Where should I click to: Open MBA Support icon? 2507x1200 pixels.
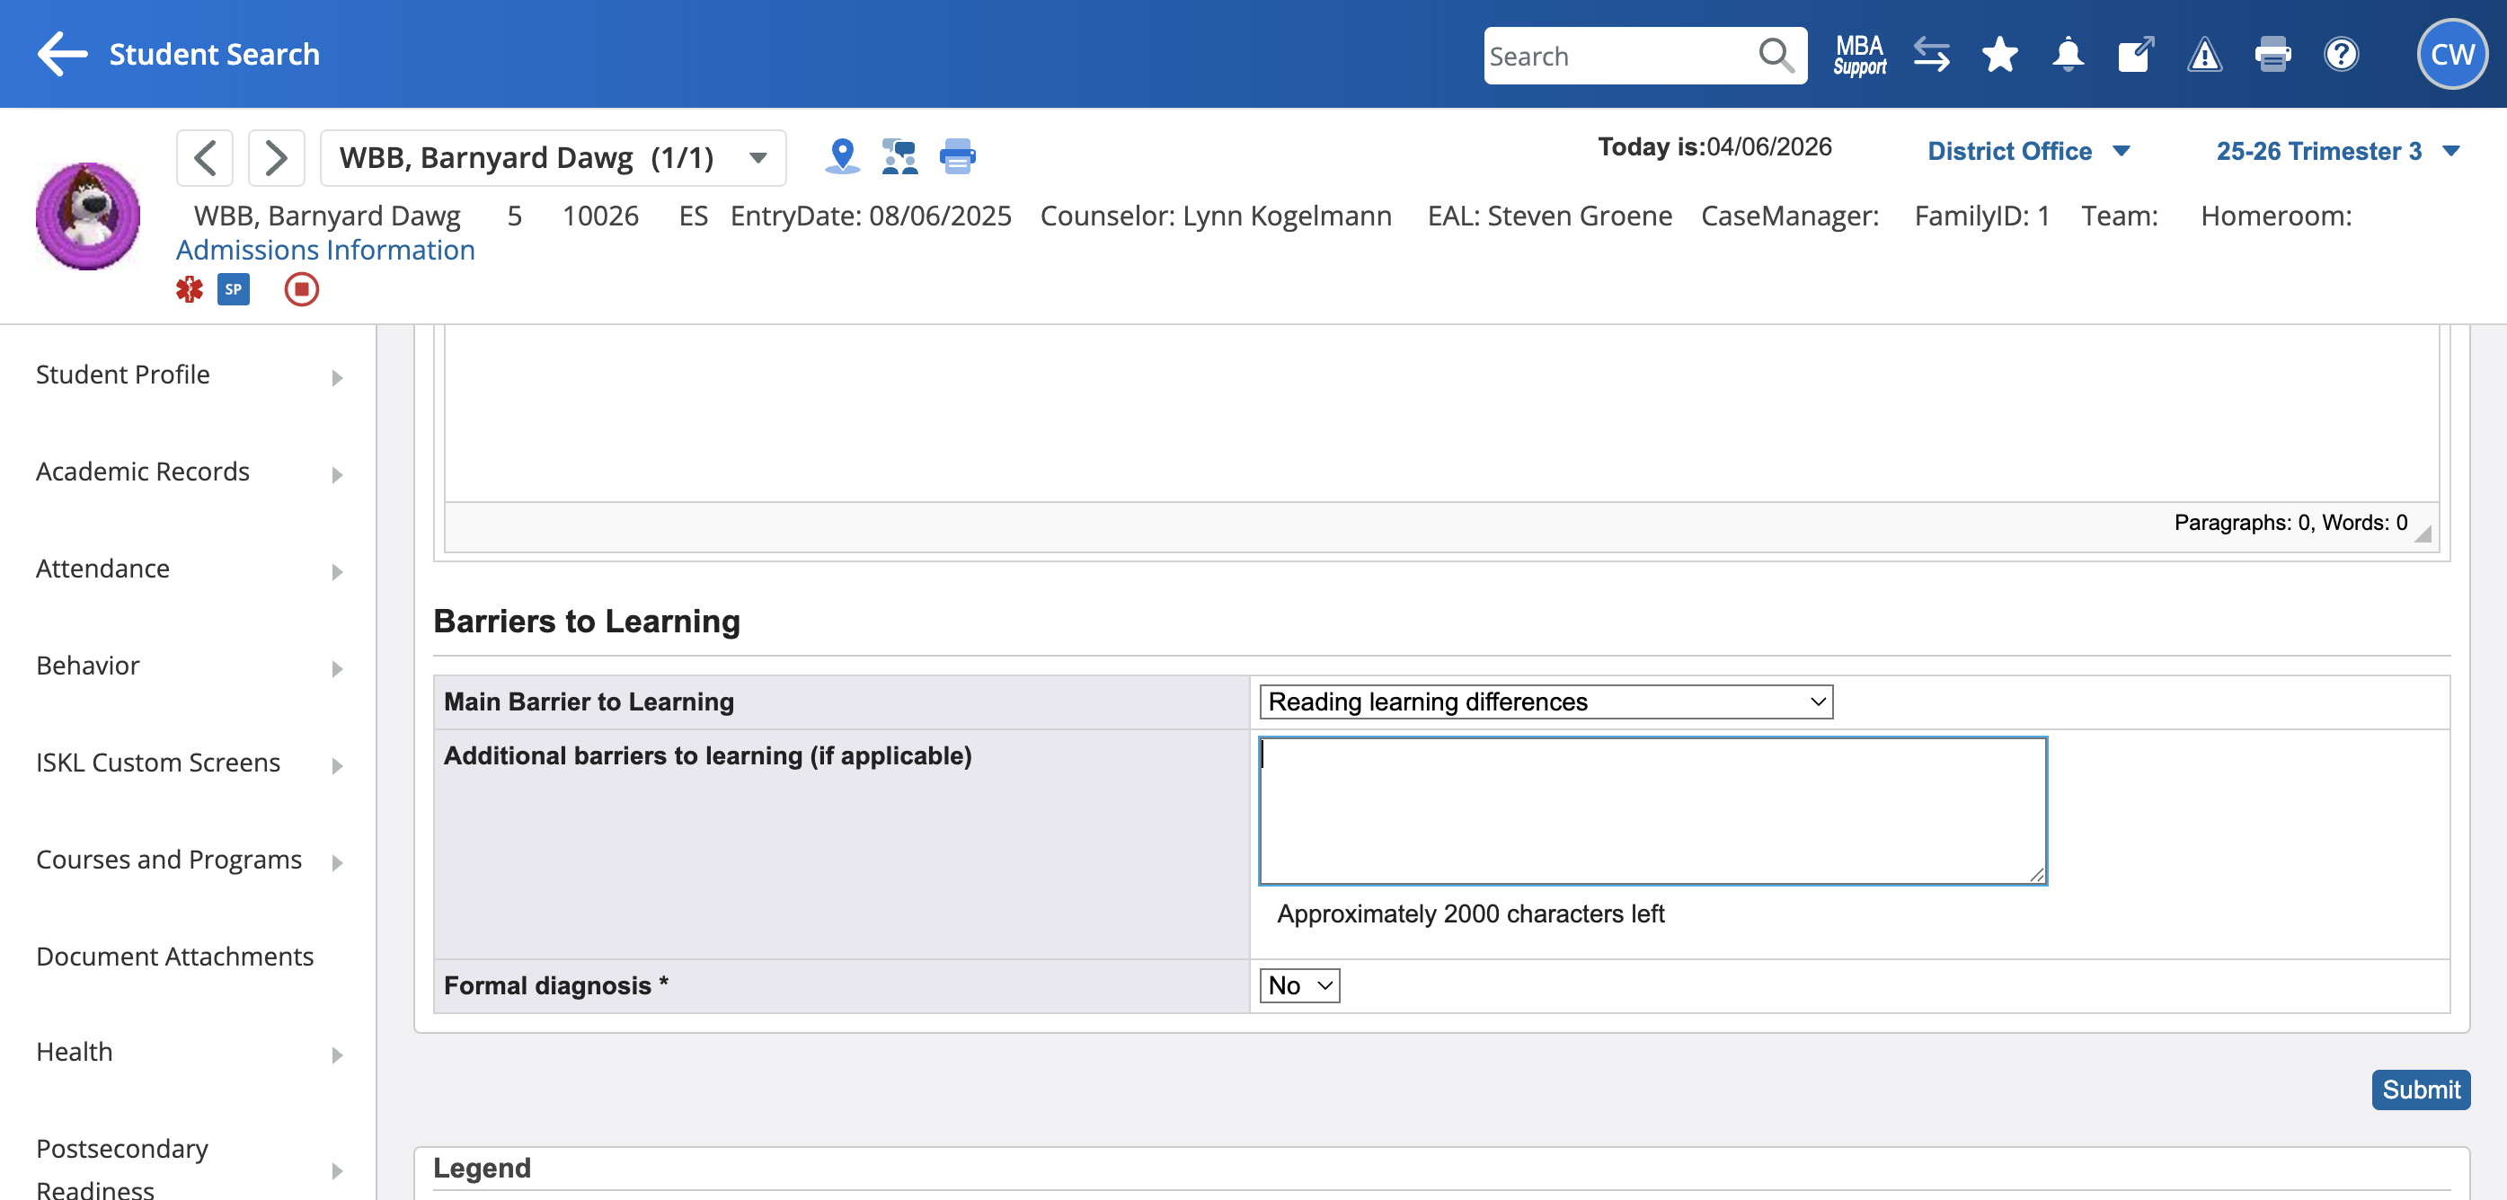1859,55
